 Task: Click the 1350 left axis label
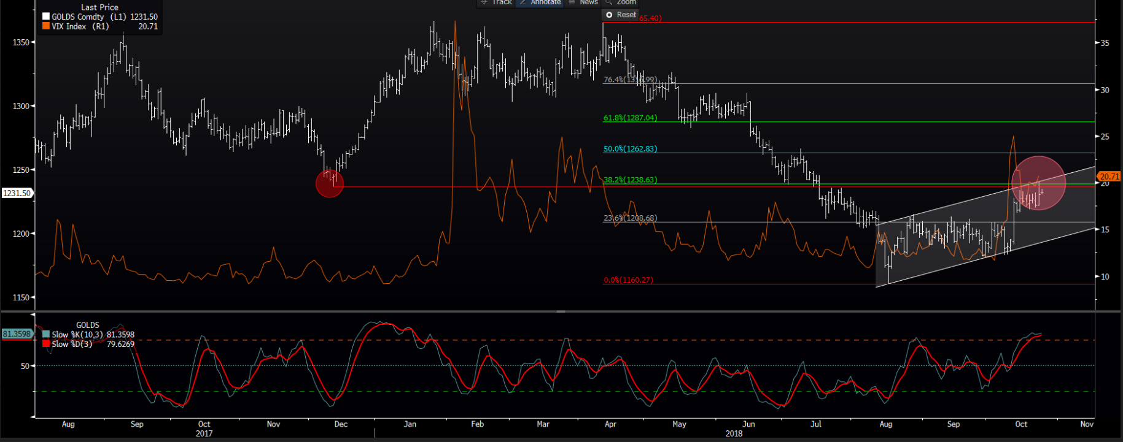tap(20, 42)
